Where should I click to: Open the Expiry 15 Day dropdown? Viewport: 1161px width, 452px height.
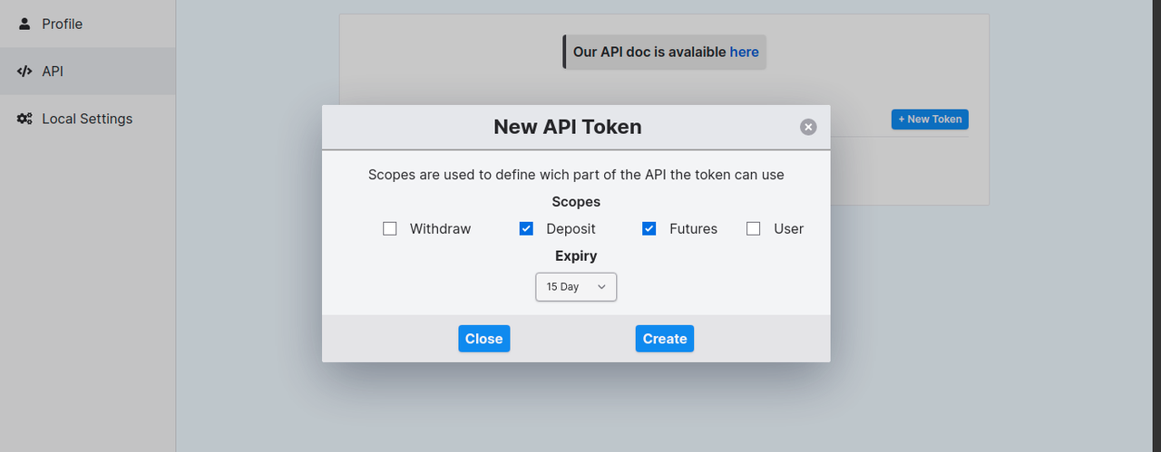coord(576,286)
